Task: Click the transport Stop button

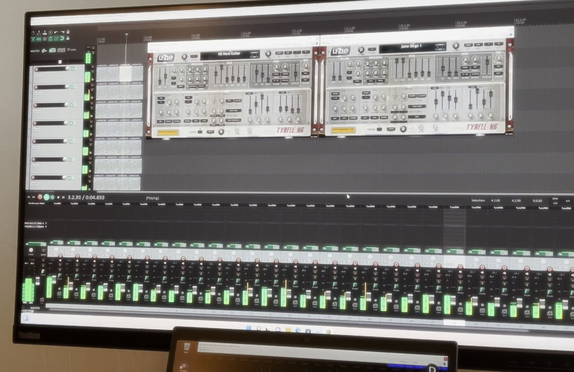Action: click(x=58, y=197)
